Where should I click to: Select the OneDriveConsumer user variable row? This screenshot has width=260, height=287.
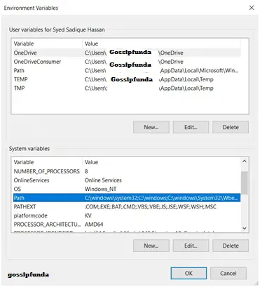[127, 62]
